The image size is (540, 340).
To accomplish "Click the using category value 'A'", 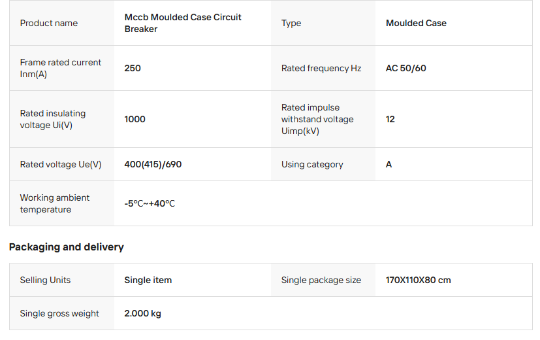I will tap(389, 164).
